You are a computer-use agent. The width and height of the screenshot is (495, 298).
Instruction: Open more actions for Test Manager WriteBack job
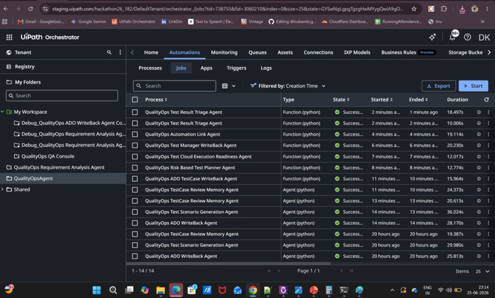(x=488, y=145)
